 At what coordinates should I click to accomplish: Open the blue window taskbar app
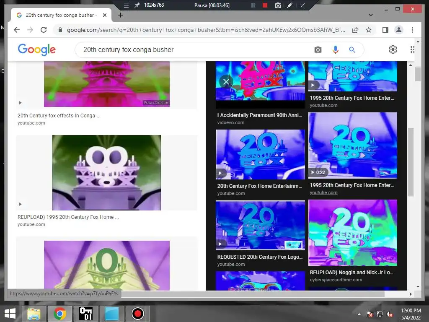[112, 314]
